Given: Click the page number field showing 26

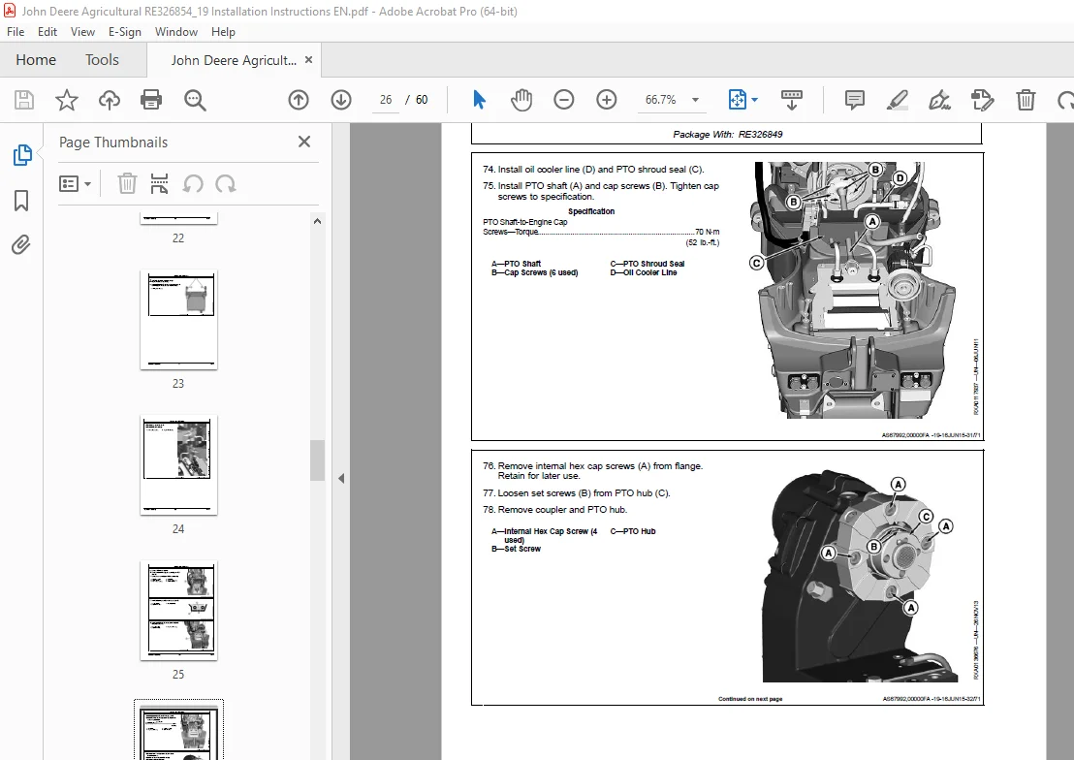Looking at the screenshot, I should coord(386,100).
